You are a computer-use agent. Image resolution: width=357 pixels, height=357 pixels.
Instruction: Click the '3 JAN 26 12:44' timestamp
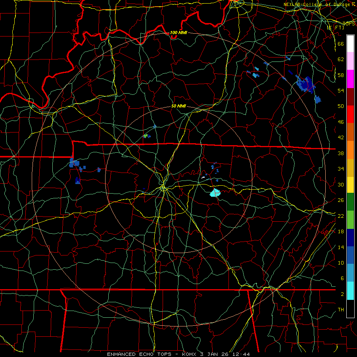click(x=225, y=354)
